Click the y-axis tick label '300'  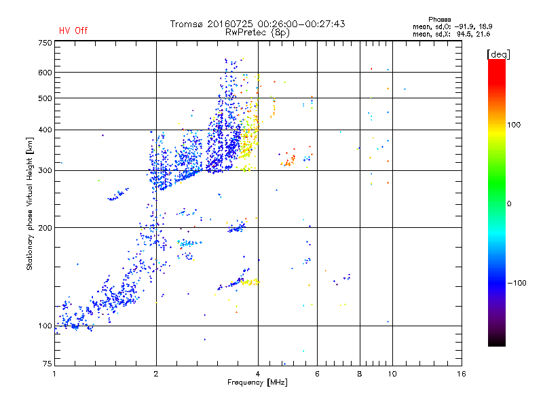pos(45,170)
